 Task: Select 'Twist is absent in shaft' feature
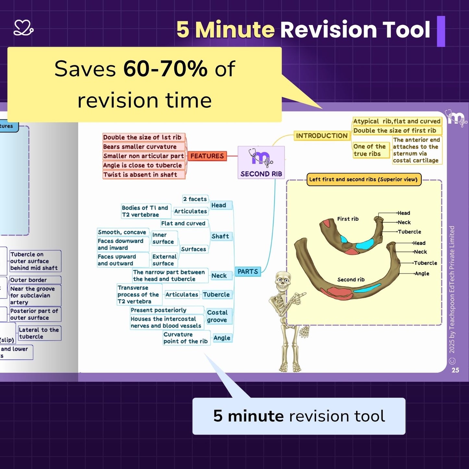tap(141, 175)
